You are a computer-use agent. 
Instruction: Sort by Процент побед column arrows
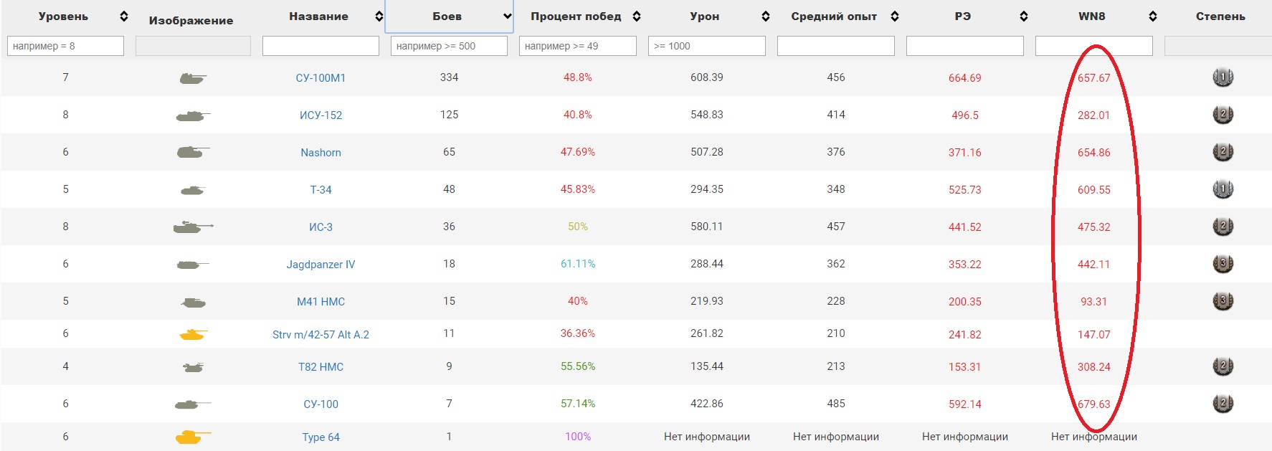(637, 16)
